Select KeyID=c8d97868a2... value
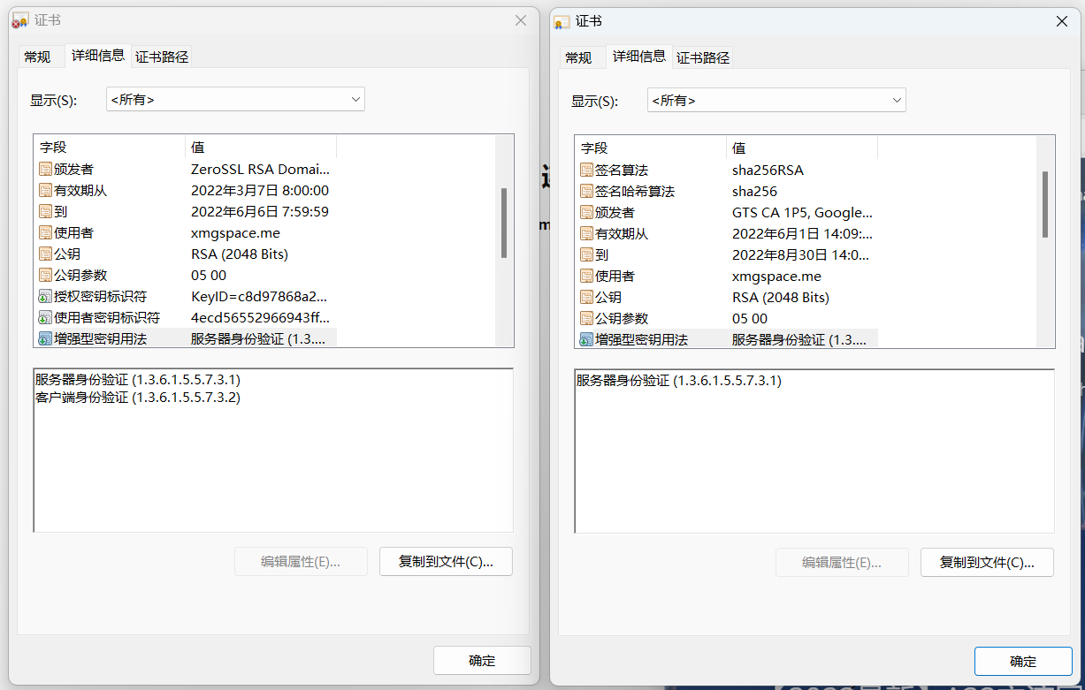 coord(259,296)
